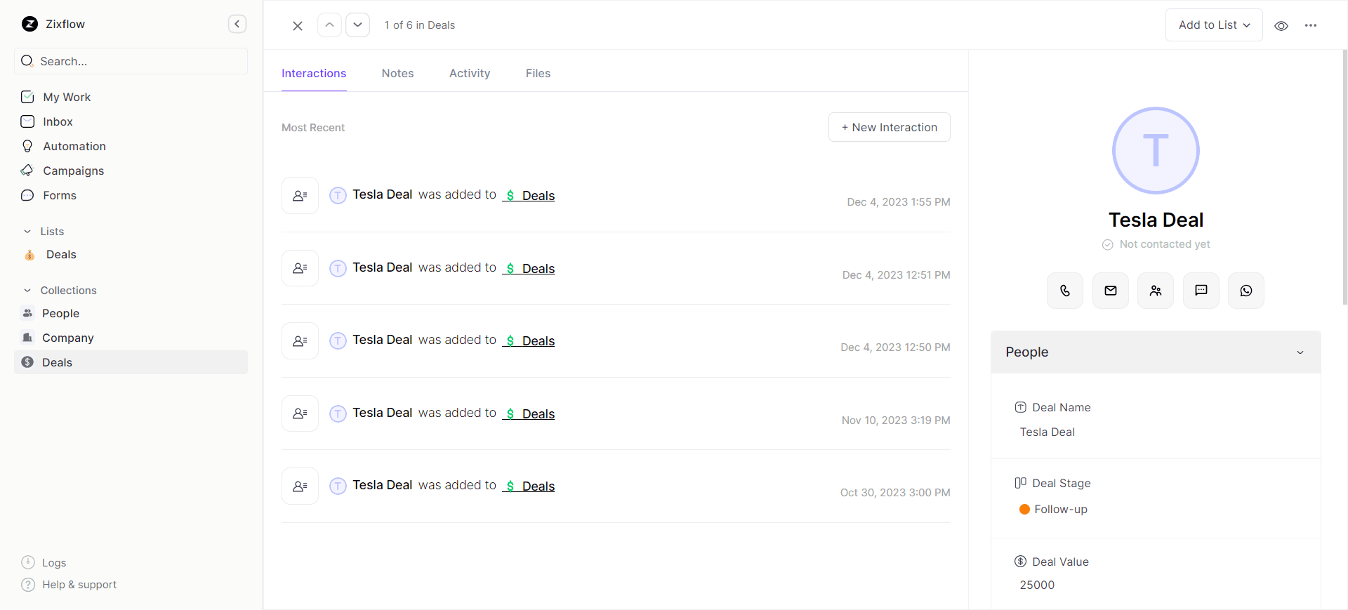Click the Most Recent sort label

(x=313, y=128)
